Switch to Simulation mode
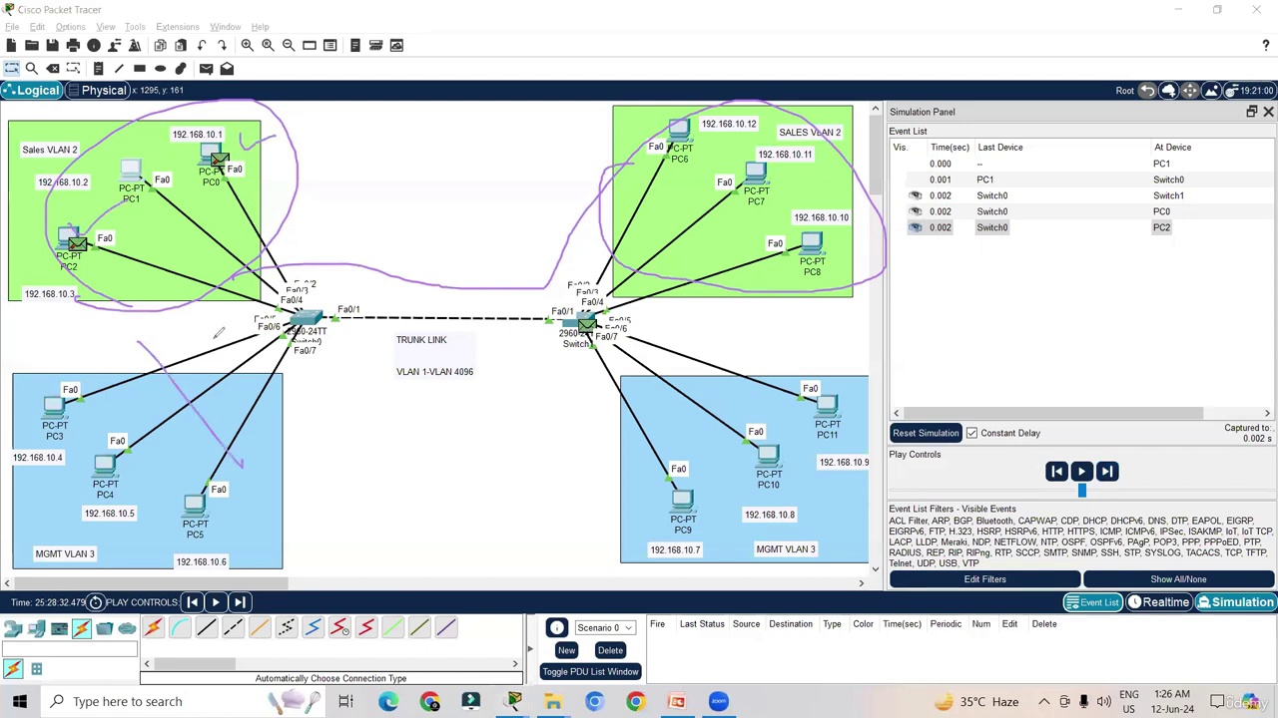 (x=1235, y=602)
